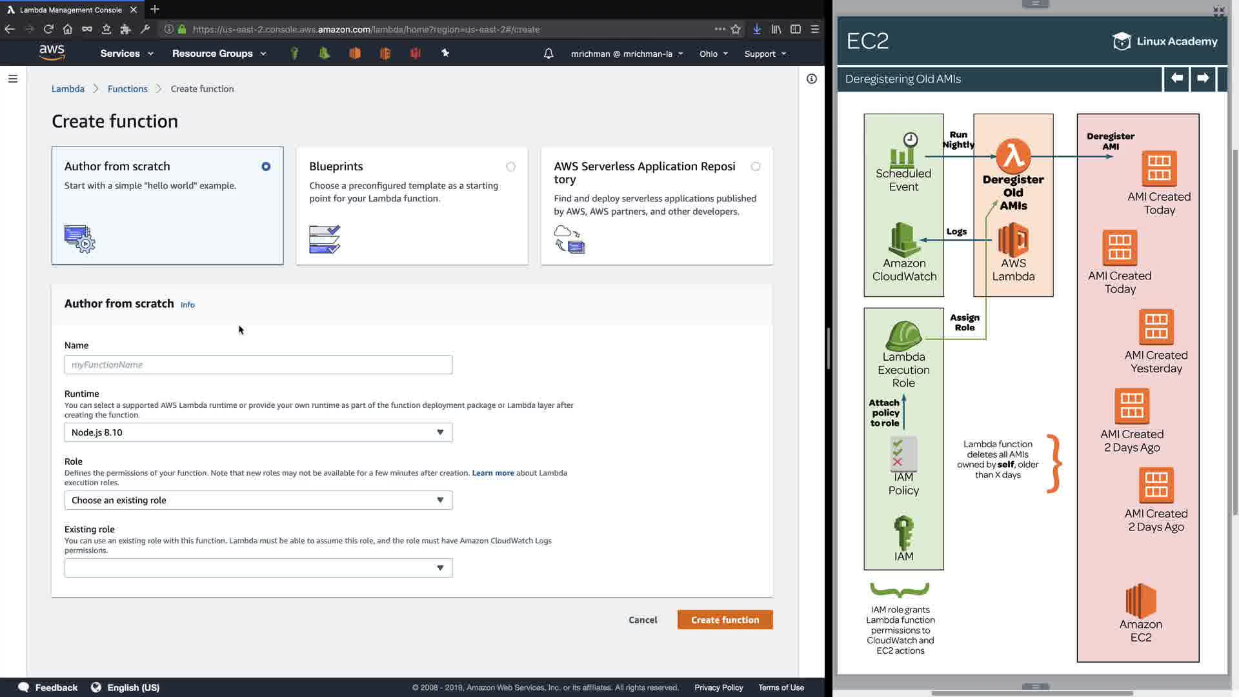Viewport: 1239px width, 697px height.
Task: Open the notifications bell icon
Action: 549,54
